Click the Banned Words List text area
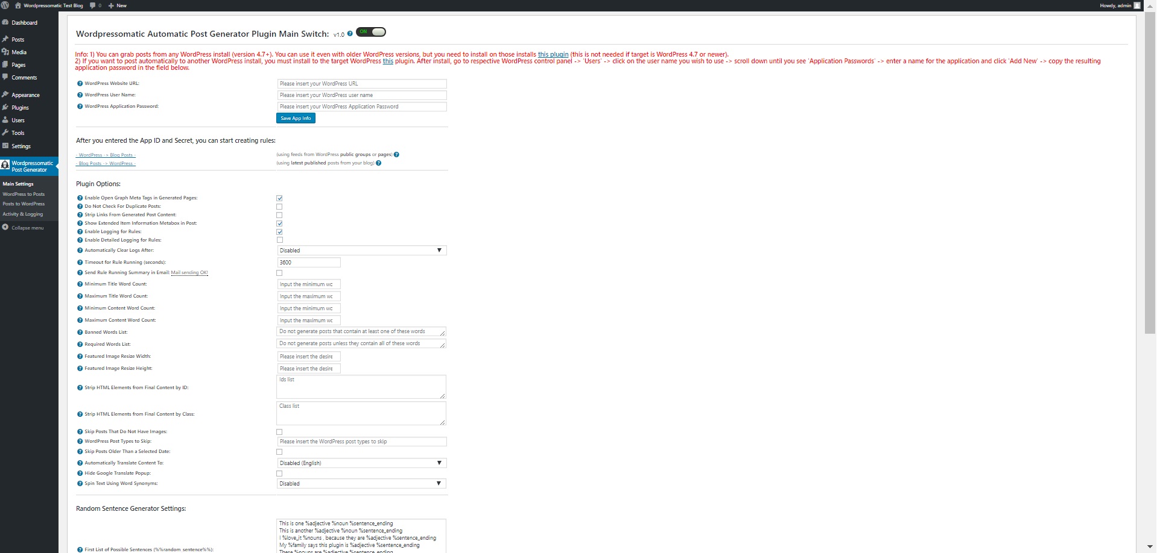Viewport: 1157px width, 553px height. click(361, 332)
